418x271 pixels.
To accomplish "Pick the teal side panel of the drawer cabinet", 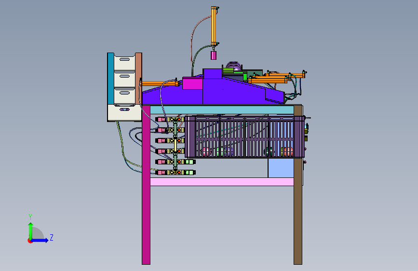I will 110,79.
